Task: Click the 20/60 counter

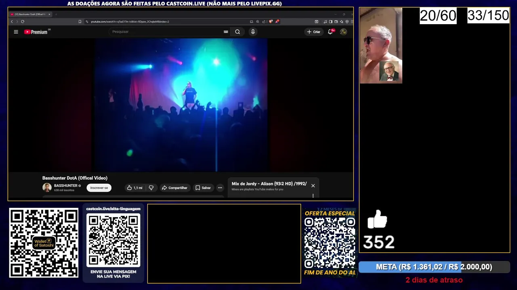Action: coord(438,16)
